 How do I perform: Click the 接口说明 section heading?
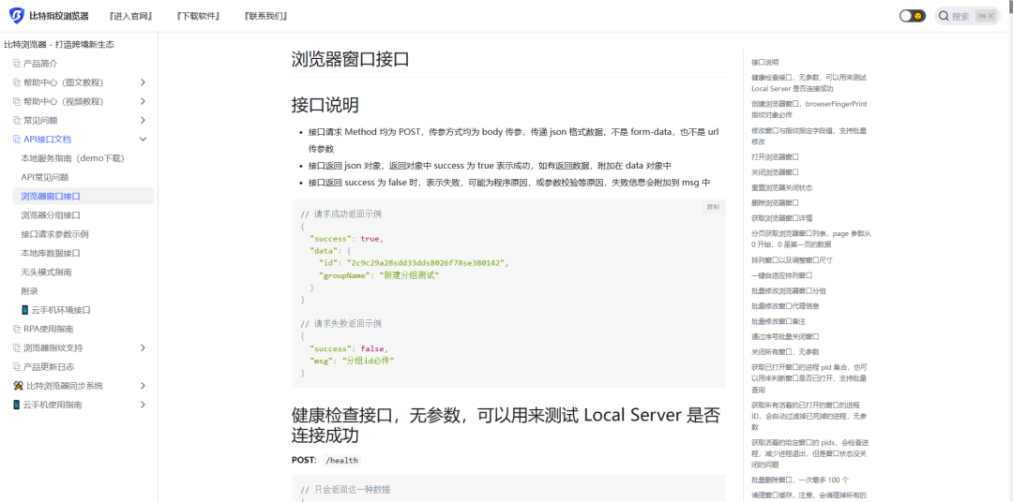pos(325,105)
